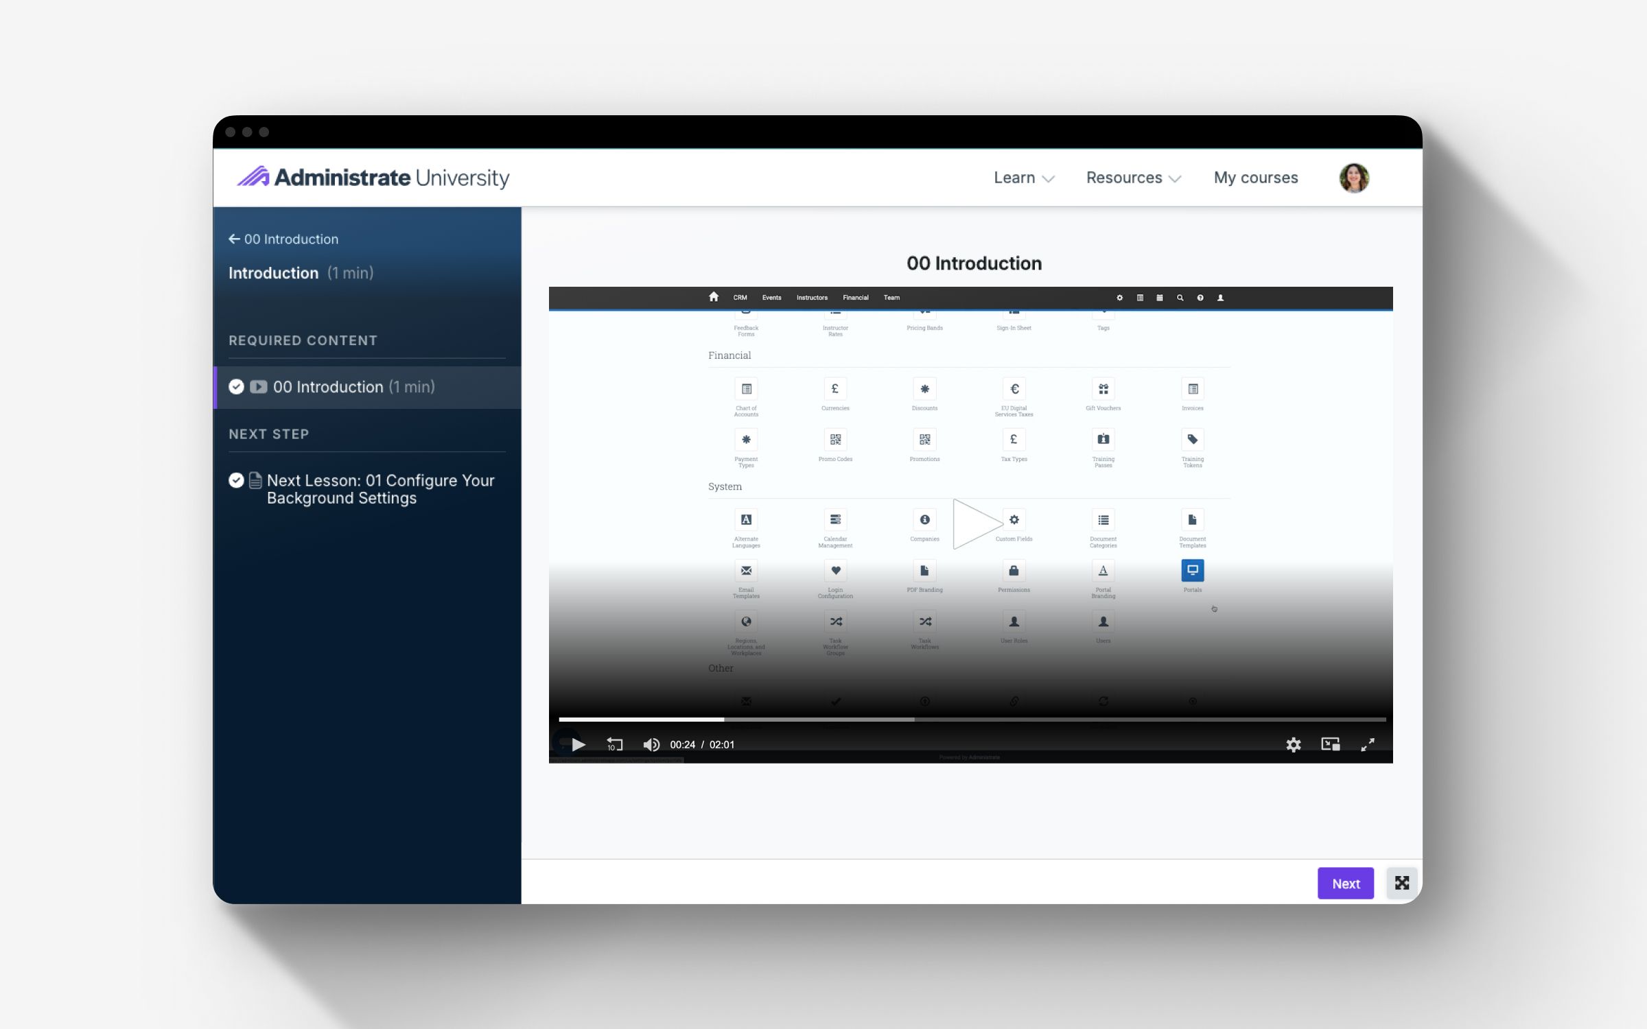
Task: Click the Email Templates icon in video
Action: pyautogui.click(x=746, y=570)
